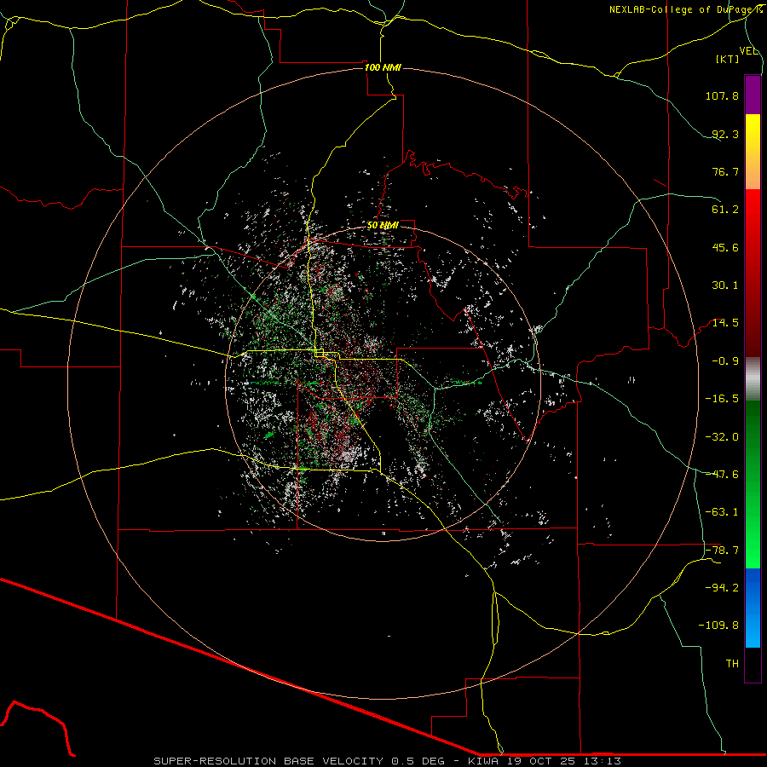
Task: Click the 'TH' threshold label
Action: click(732, 664)
